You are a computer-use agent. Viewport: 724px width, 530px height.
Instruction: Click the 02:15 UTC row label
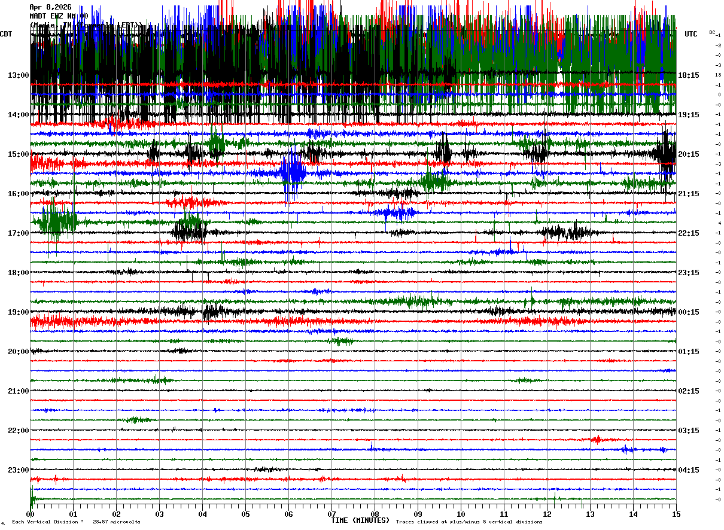(x=689, y=391)
